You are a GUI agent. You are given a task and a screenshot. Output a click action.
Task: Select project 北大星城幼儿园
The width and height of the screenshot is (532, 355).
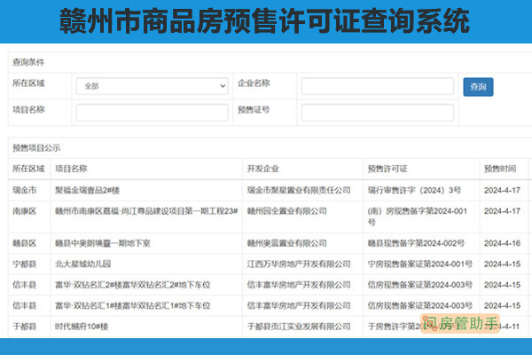click(x=83, y=264)
